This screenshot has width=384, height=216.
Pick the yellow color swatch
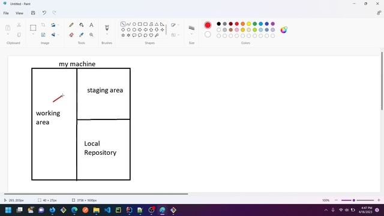(x=249, y=24)
